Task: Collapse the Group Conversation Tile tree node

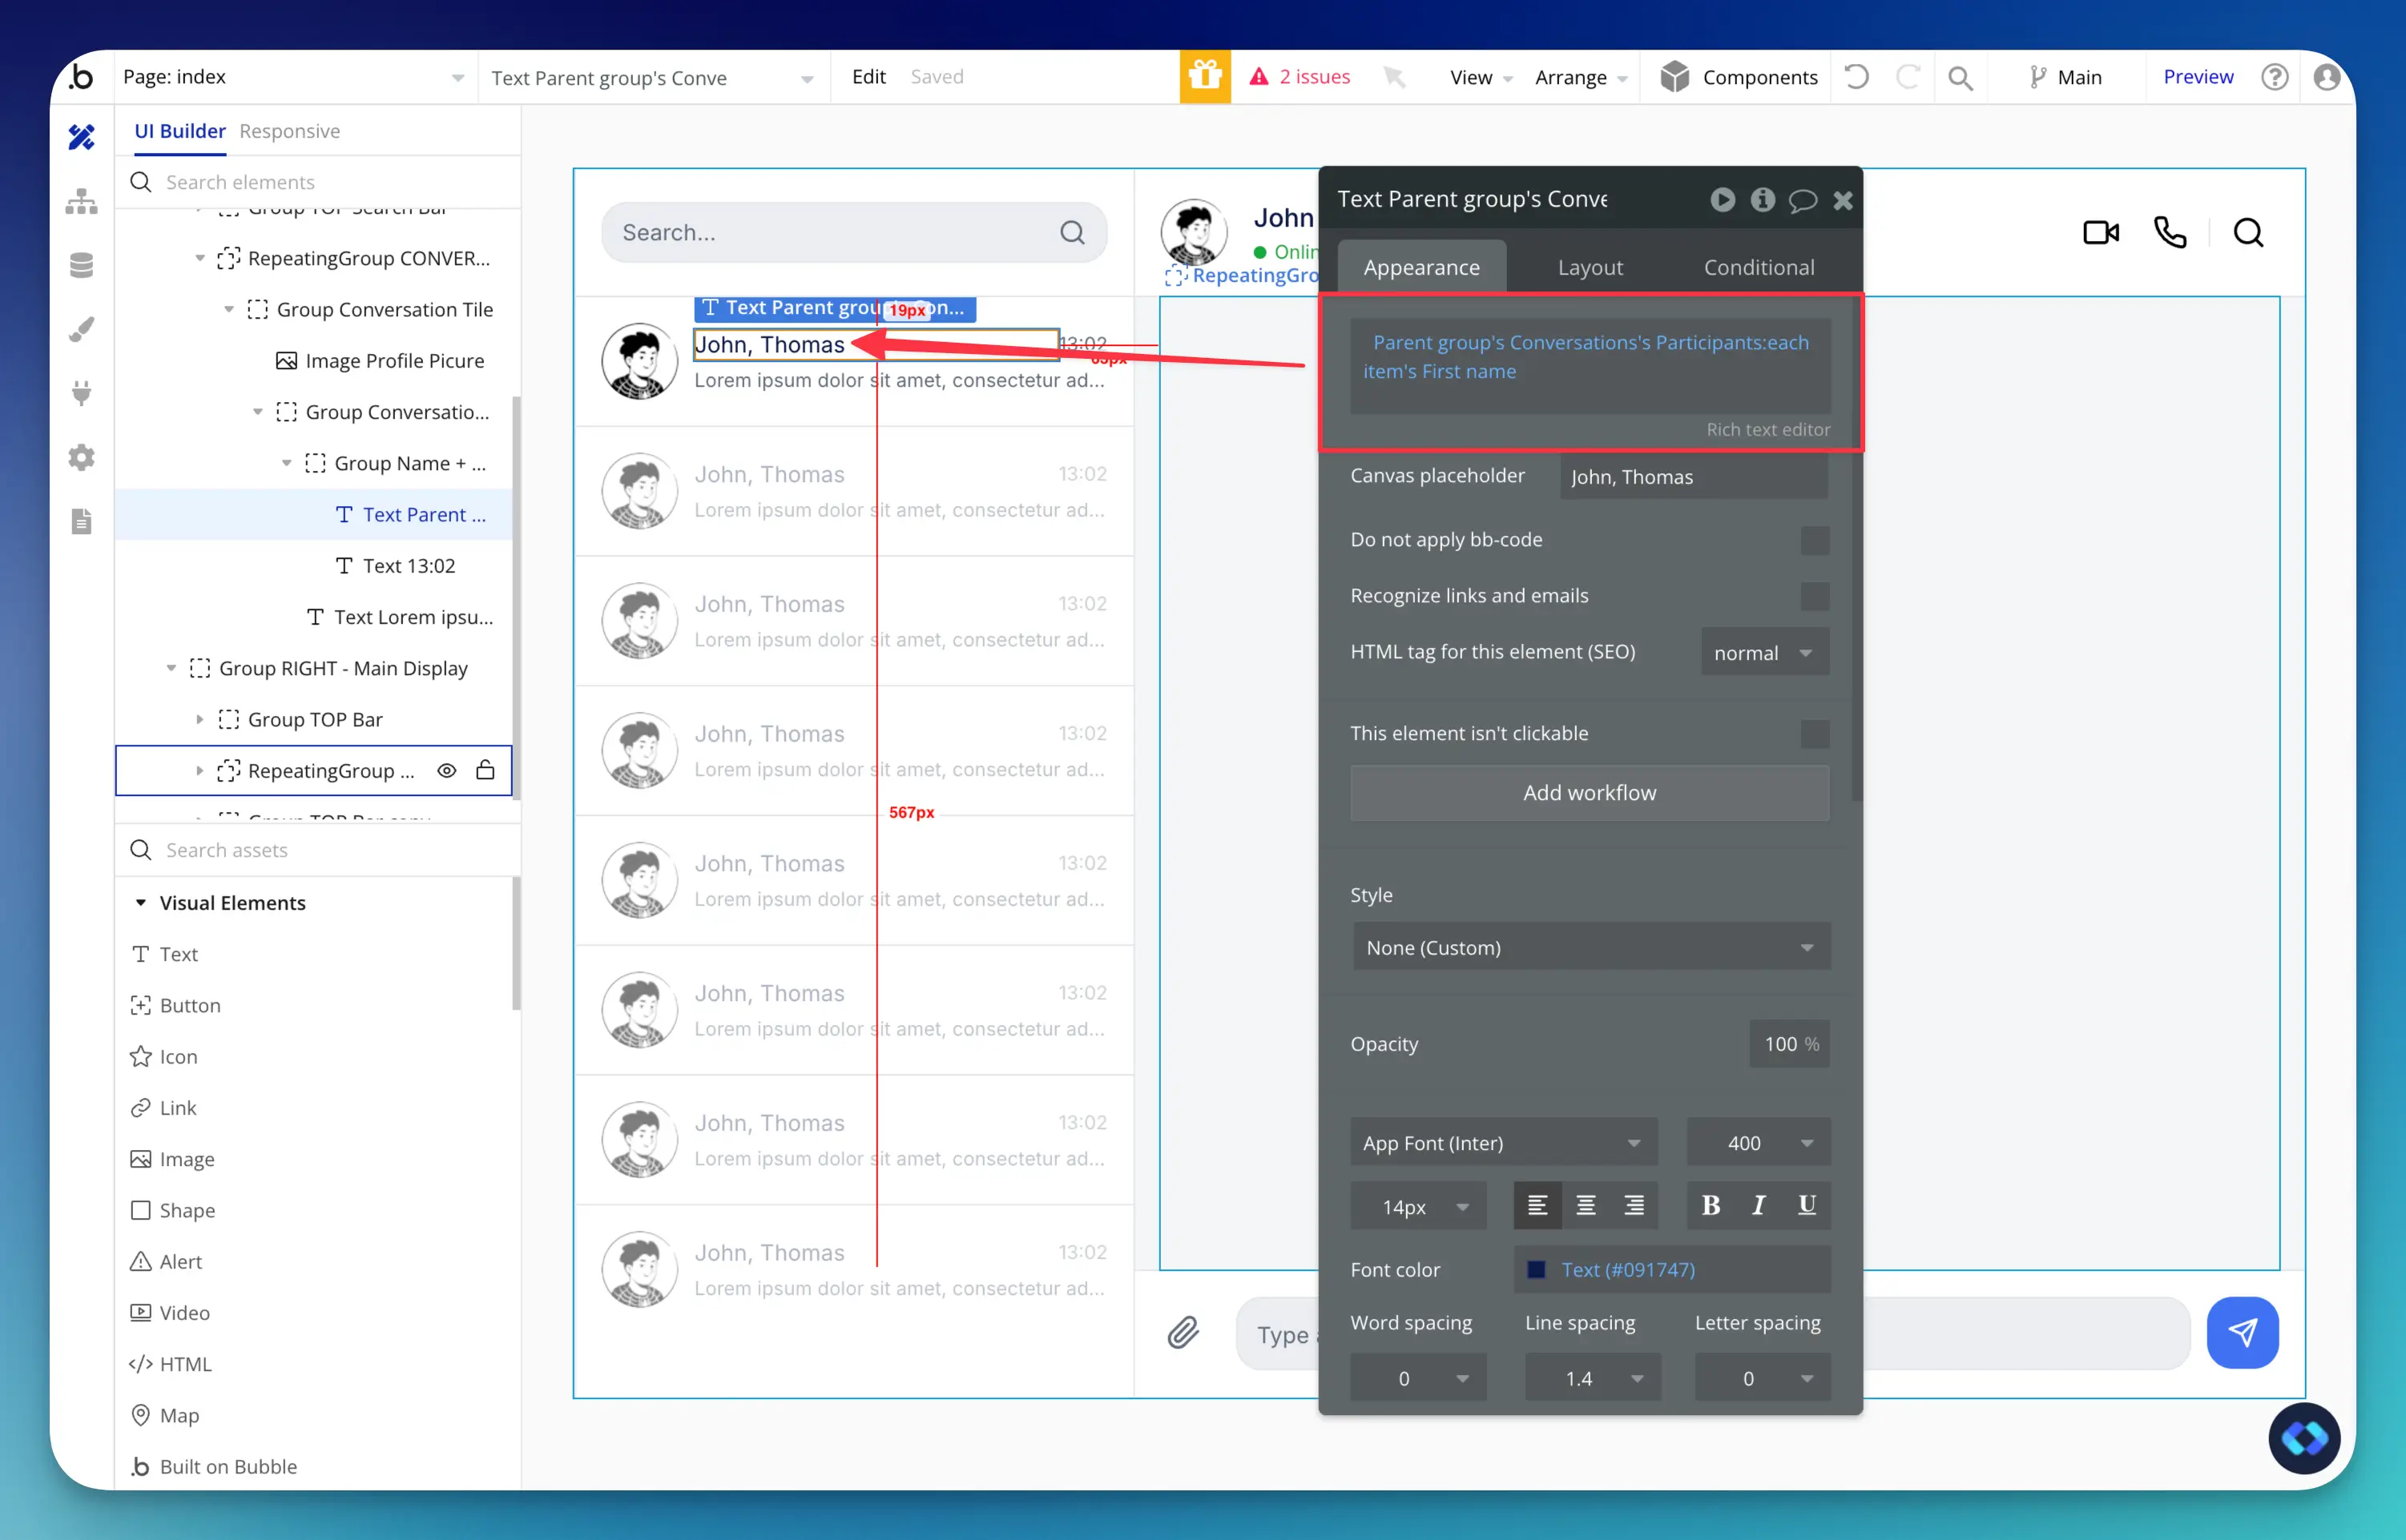Action: coord(229,310)
